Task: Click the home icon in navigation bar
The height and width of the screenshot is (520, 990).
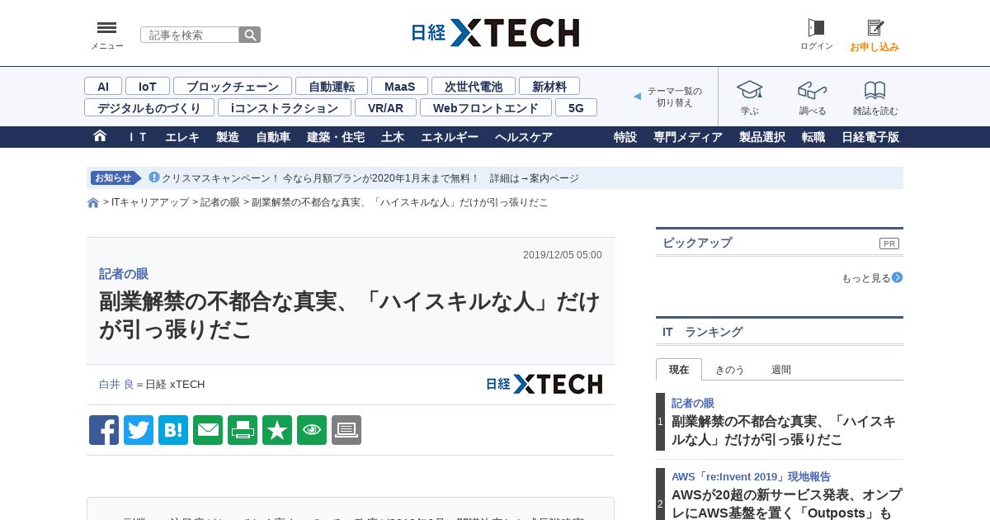Action: (x=100, y=136)
